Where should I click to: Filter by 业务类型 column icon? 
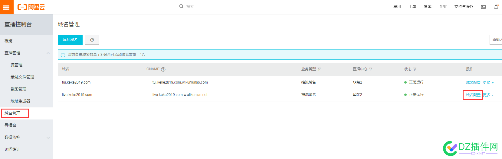(319, 69)
